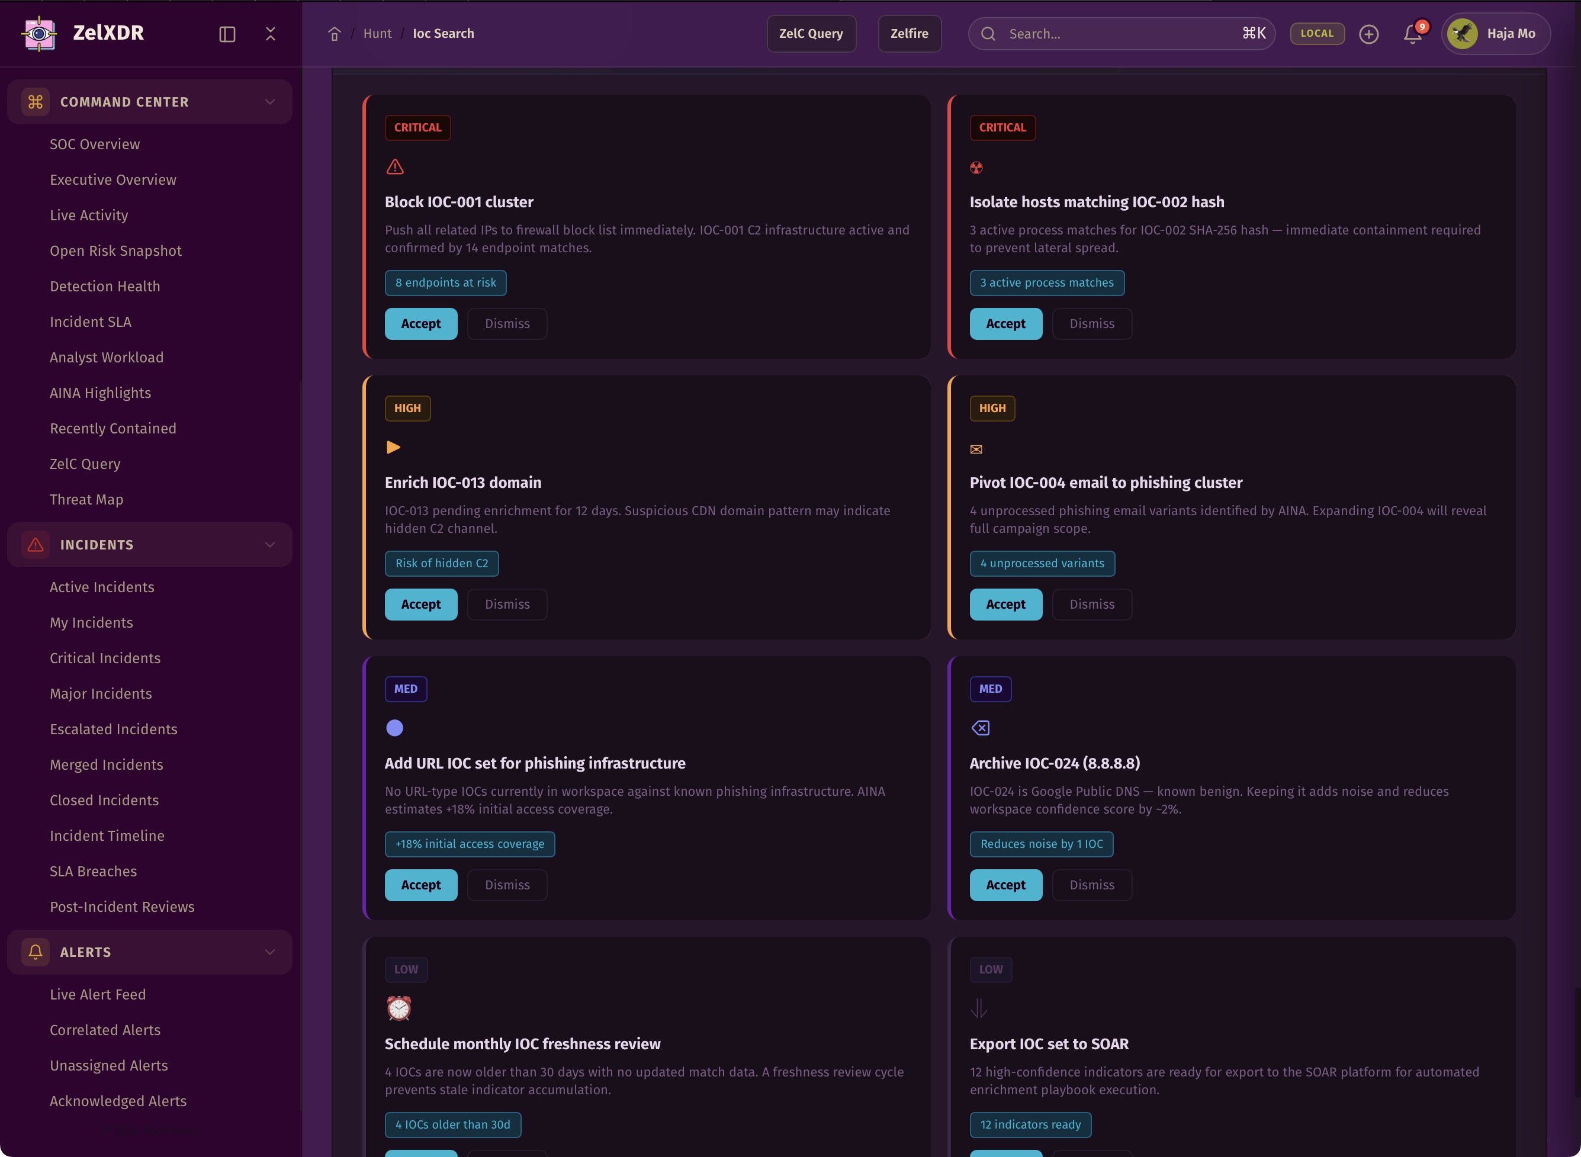The height and width of the screenshot is (1157, 1581).
Task: Collapse the Command Center section chevron
Action: pyautogui.click(x=269, y=102)
